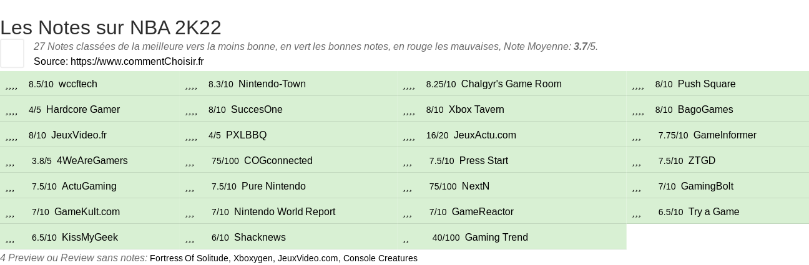Click the rating icons next to BagoGames
This screenshot has height=265, width=809.
point(638,111)
